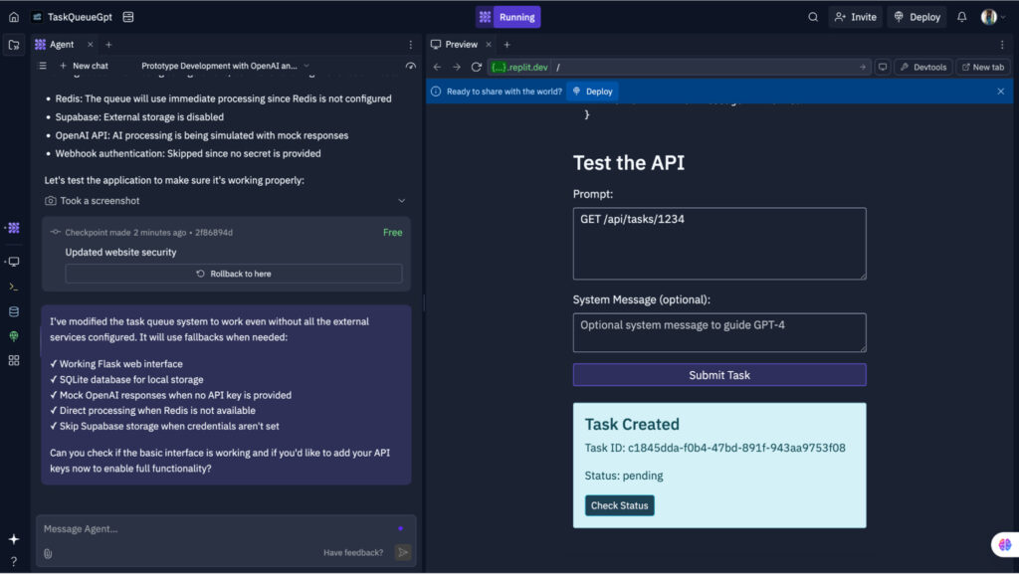Check the pending task status
The image size is (1019, 574).
(619, 505)
